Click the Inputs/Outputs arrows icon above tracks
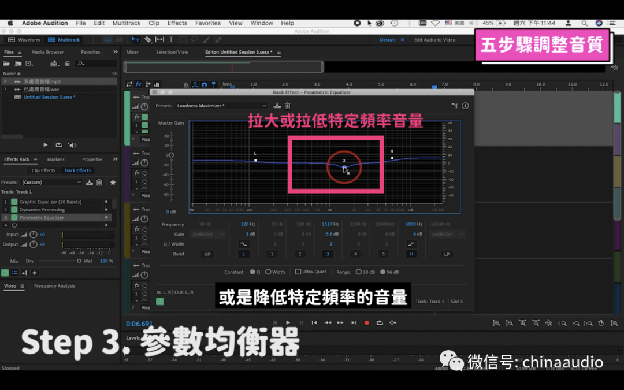The image size is (624, 390). pos(129,84)
